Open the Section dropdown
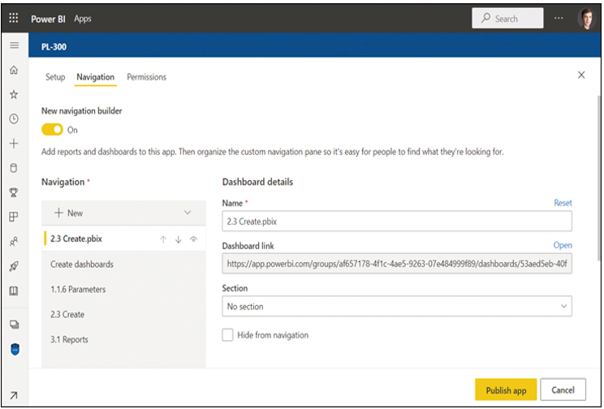 coord(397,306)
